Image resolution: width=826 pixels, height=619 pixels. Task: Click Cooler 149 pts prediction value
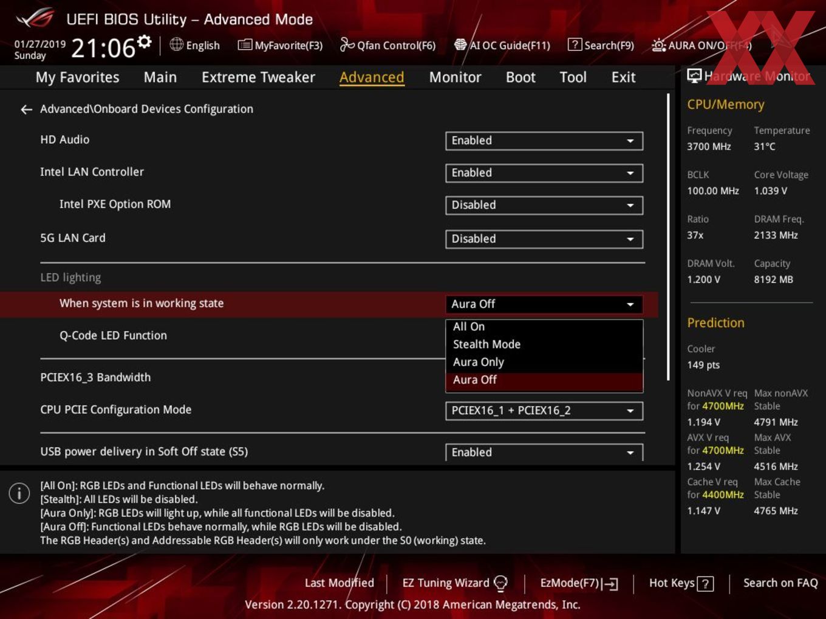point(703,365)
